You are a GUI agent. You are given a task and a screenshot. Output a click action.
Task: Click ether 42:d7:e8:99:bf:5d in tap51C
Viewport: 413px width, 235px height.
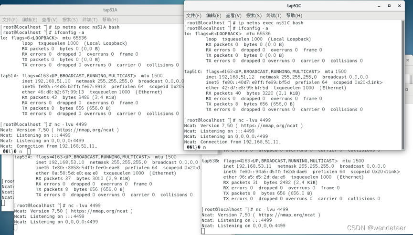point(237,88)
